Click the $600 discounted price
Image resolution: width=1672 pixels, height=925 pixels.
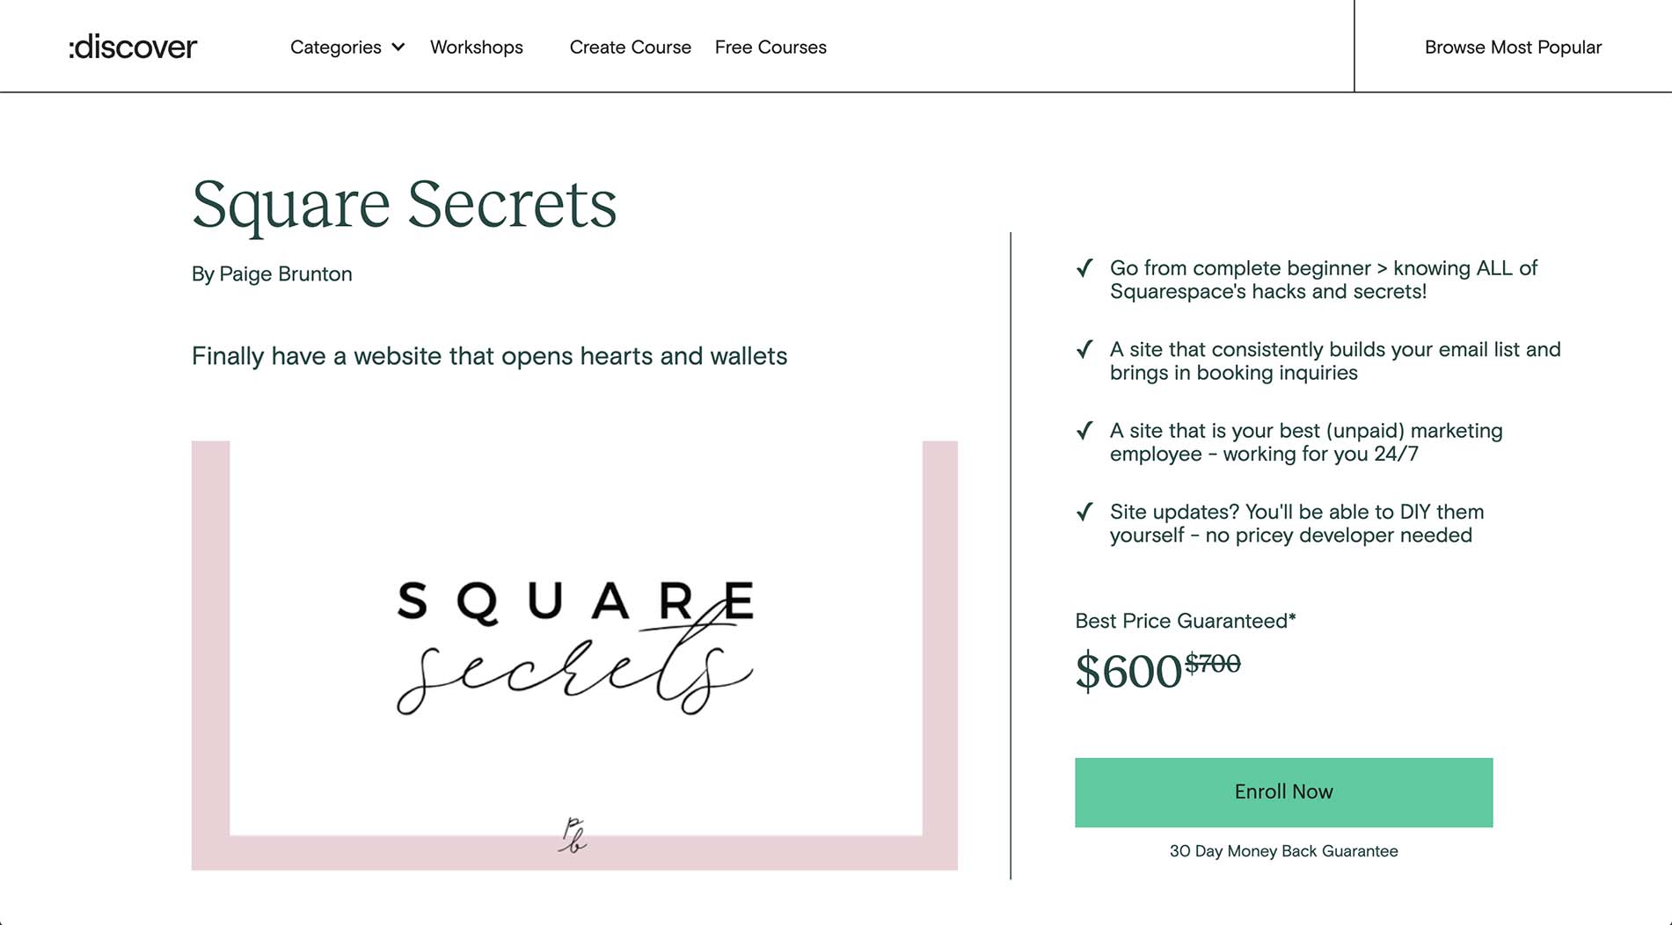point(1128,672)
